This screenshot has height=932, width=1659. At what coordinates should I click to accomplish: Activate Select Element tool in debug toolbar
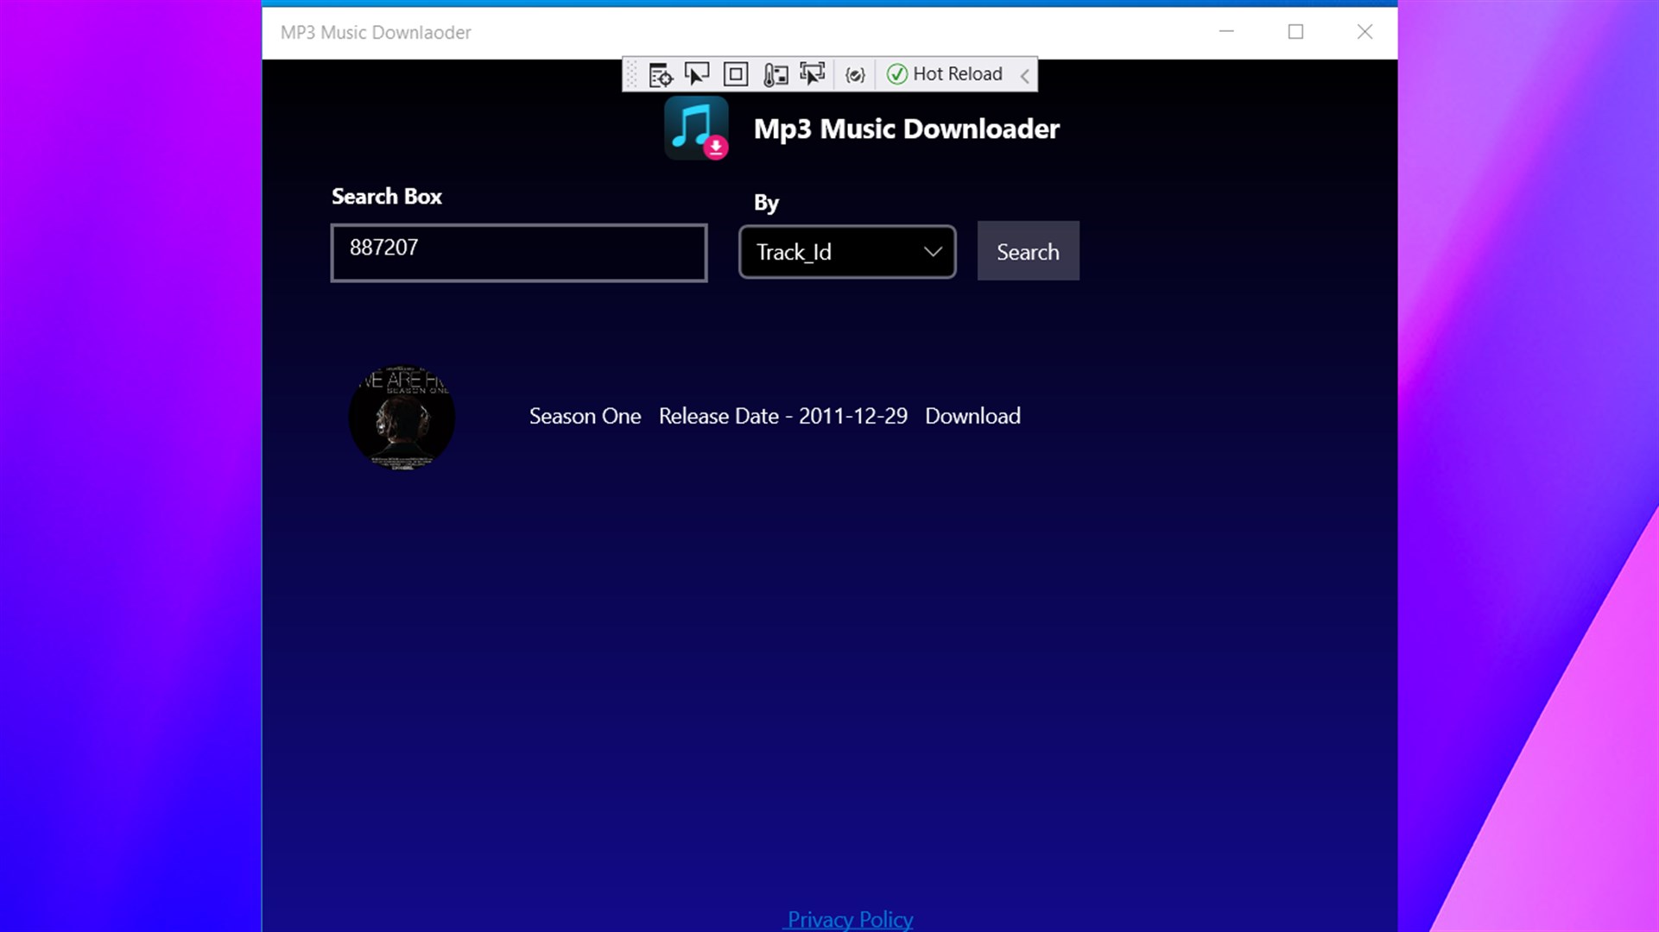tap(697, 75)
